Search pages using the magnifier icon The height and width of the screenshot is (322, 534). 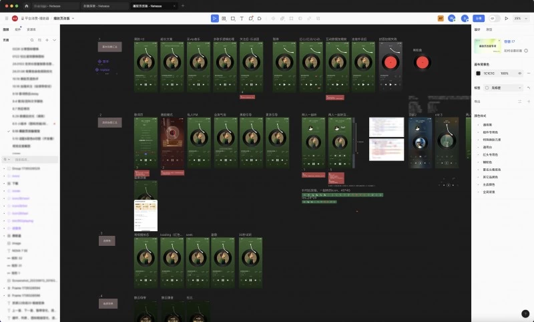(31, 40)
